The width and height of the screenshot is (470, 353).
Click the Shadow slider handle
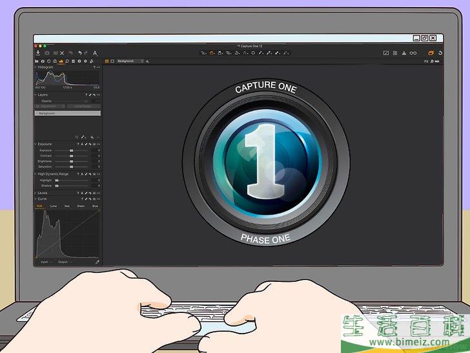(x=57, y=186)
